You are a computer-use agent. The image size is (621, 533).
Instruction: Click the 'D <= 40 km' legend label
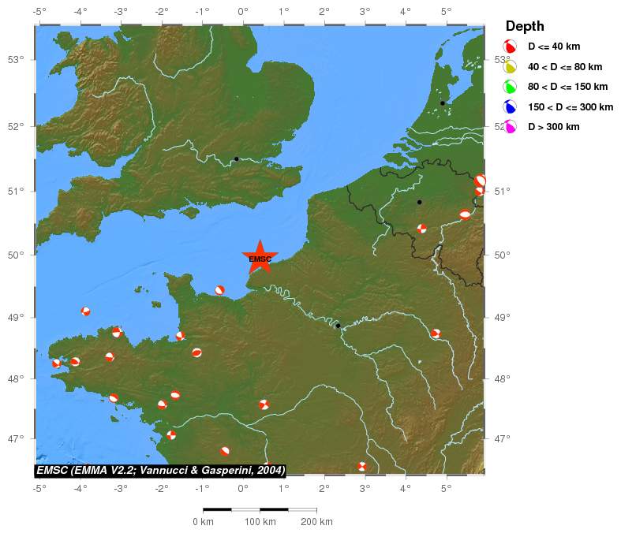click(x=554, y=47)
